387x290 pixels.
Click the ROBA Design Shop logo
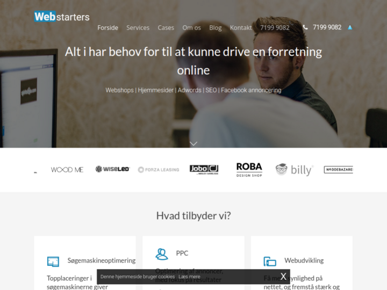pos(249,170)
